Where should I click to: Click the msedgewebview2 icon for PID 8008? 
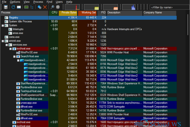pyautogui.click(x=22, y=60)
